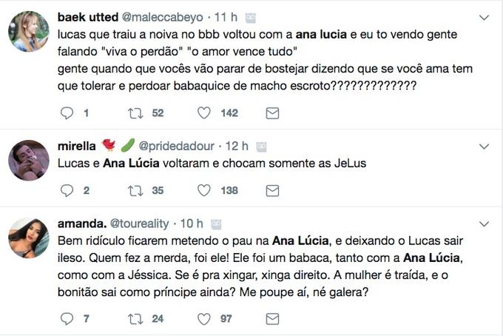This screenshot has width=503, height=336.
Task: Send amanda's tweet via envelope icon
Action: (272, 319)
